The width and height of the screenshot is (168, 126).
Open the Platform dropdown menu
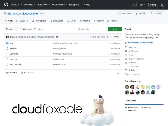(x=17, y=5)
